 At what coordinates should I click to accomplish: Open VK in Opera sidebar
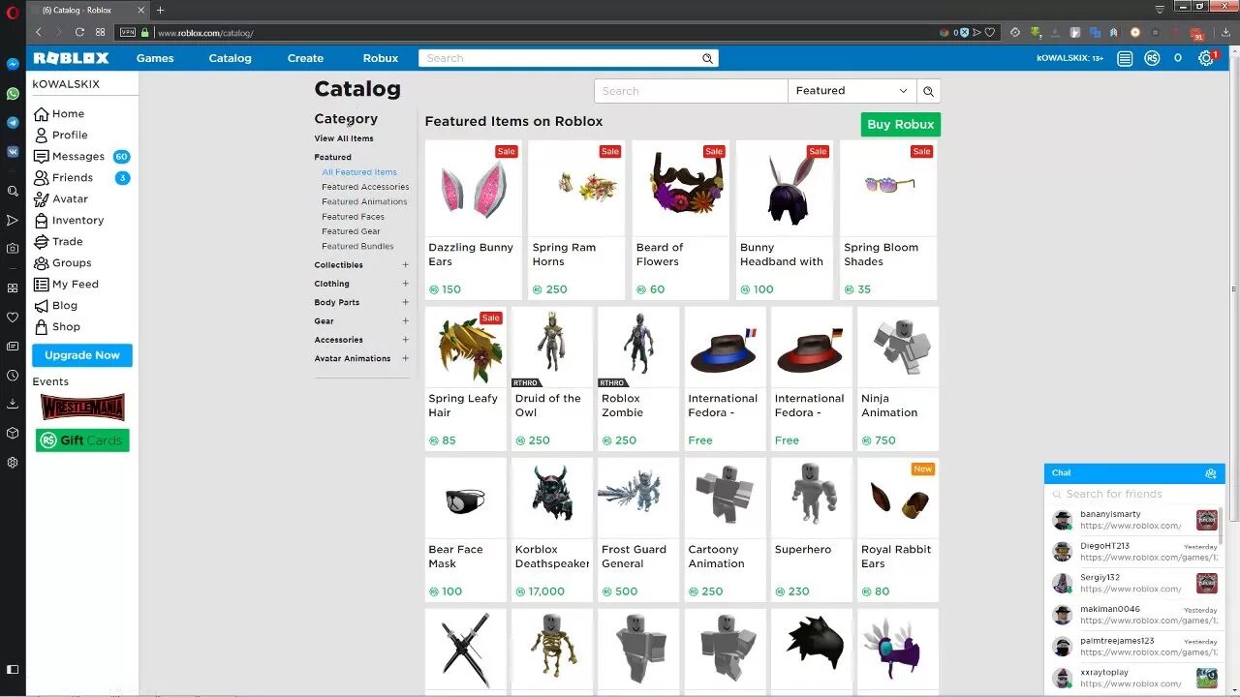point(13,152)
